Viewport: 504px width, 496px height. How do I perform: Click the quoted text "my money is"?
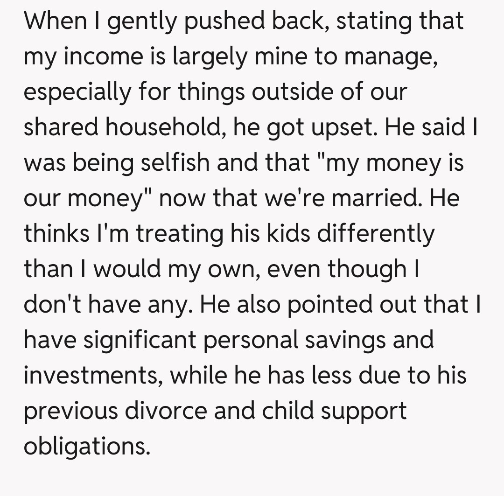pyautogui.click(x=392, y=162)
